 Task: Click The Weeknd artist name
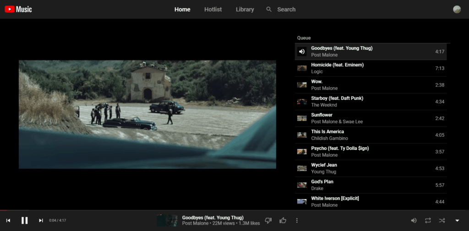[324, 105]
